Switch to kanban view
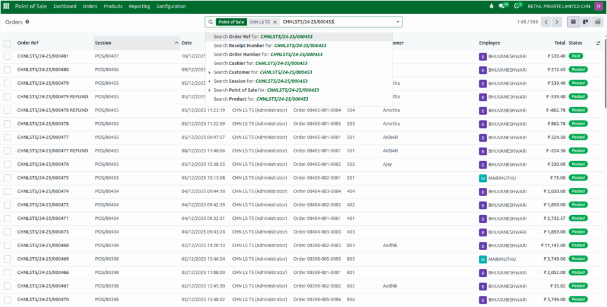 point(585,22)
